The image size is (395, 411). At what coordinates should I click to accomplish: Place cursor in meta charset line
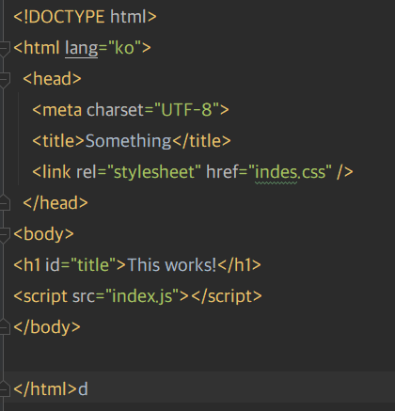(x=131, y=110)
